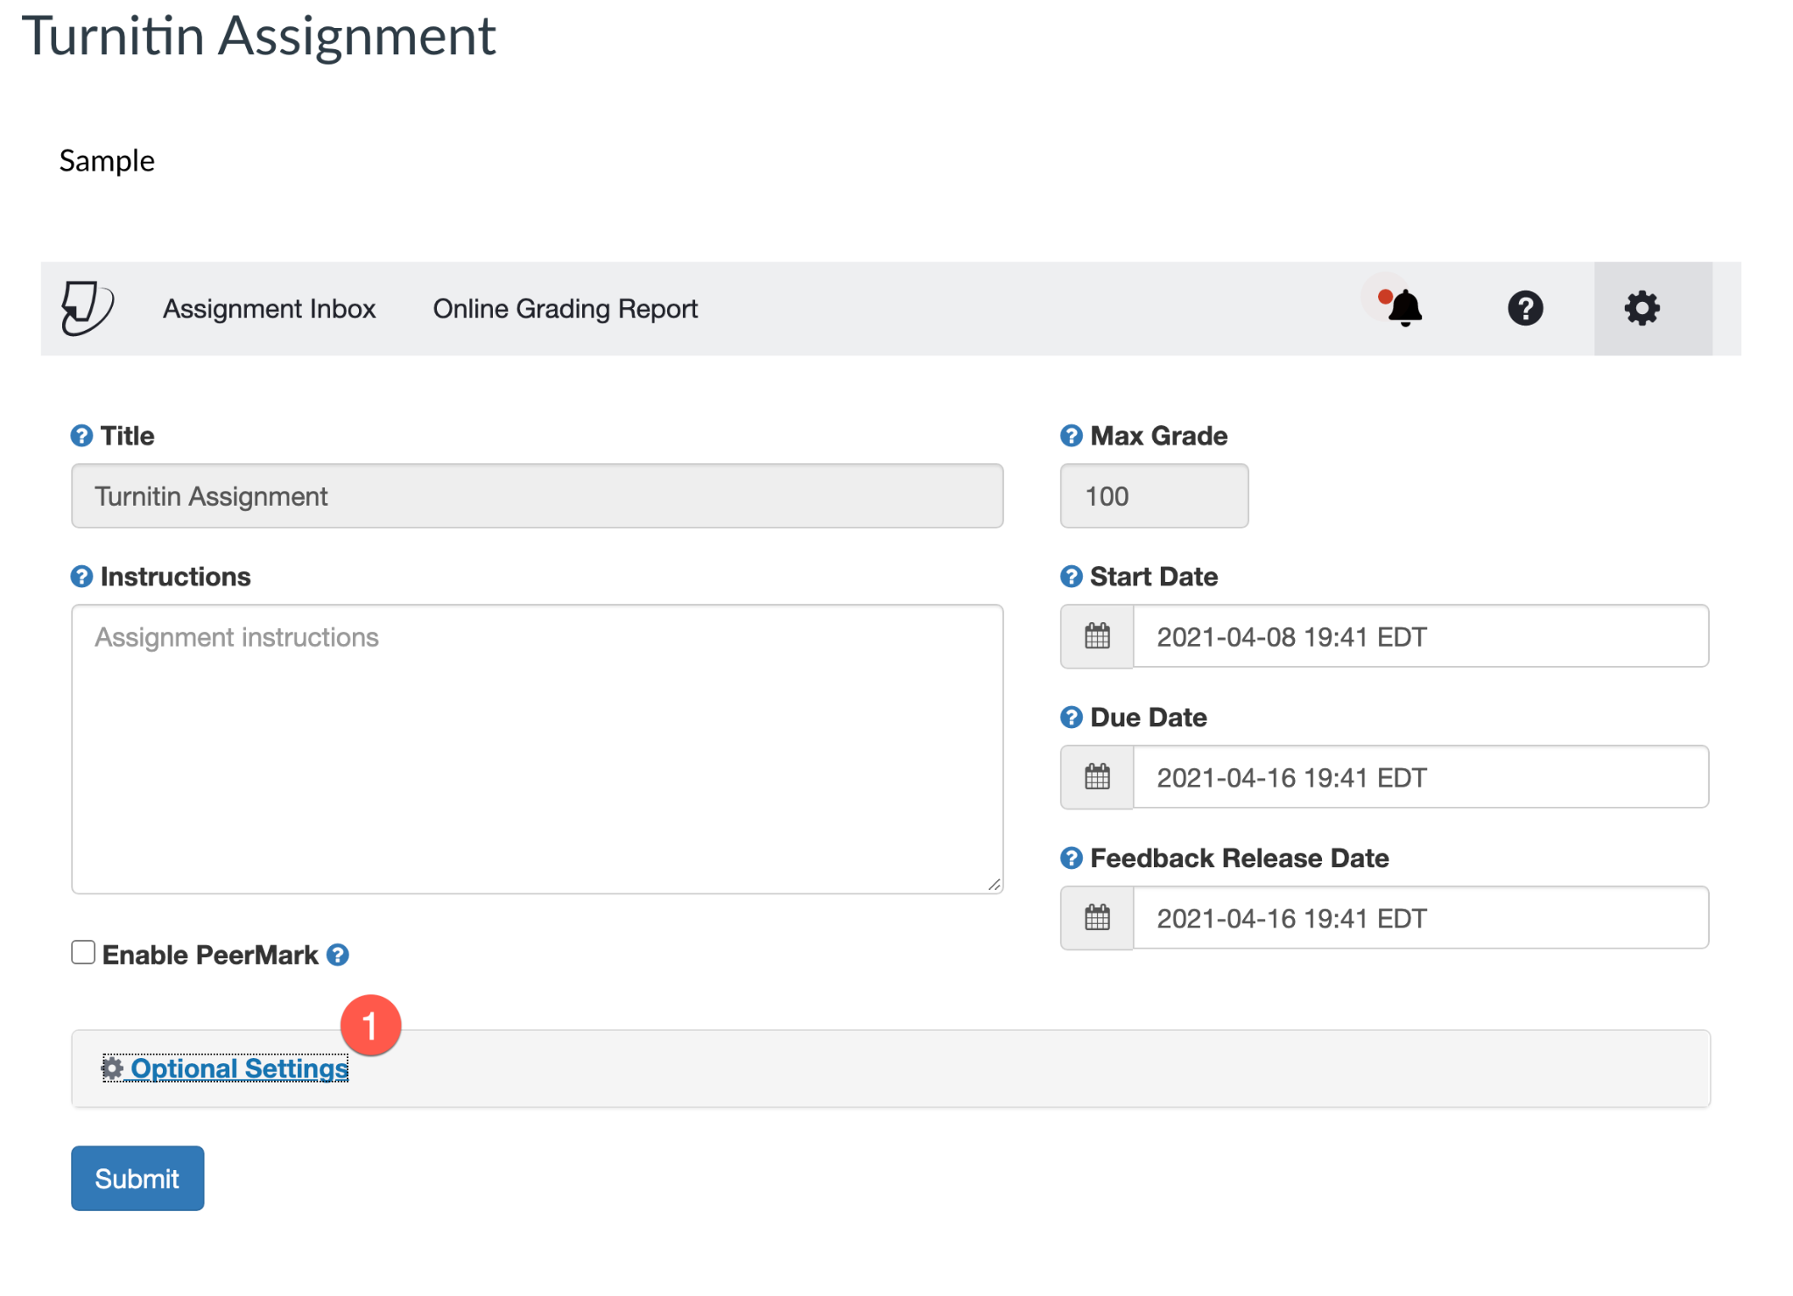Open the Online Grading Report tab

[x=565, y=309]
